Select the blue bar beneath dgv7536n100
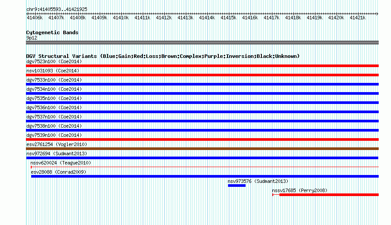Screen dimensions: 391x225 coord(202,112)
